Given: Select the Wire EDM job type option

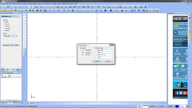Looking at the screenshot, I should [7, 28].
